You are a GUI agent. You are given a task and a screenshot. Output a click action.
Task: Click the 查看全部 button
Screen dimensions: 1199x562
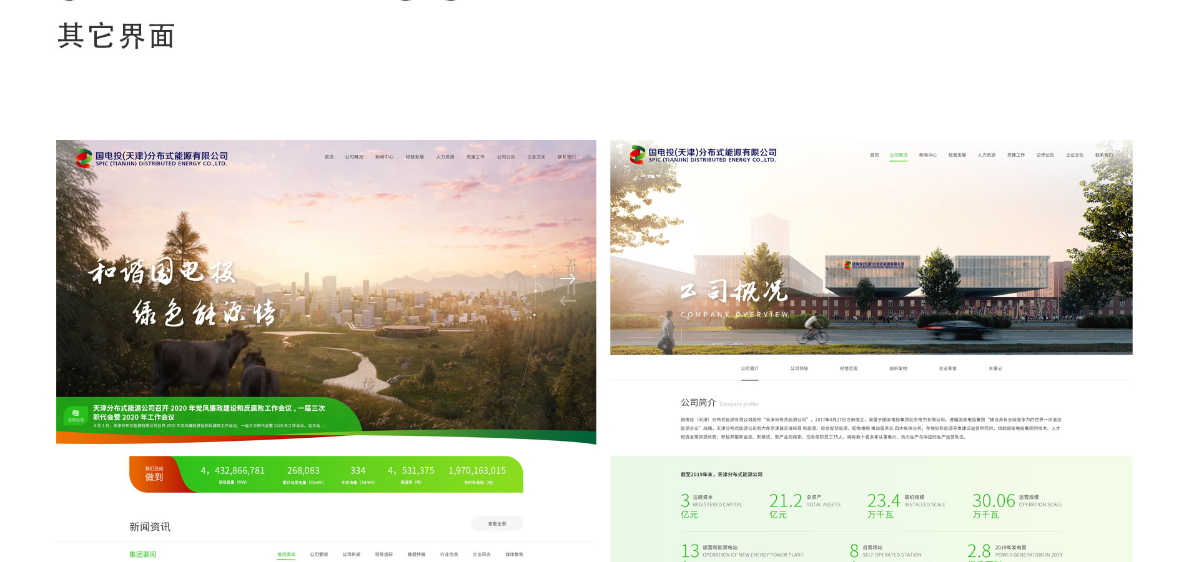(x=497, y=524)
